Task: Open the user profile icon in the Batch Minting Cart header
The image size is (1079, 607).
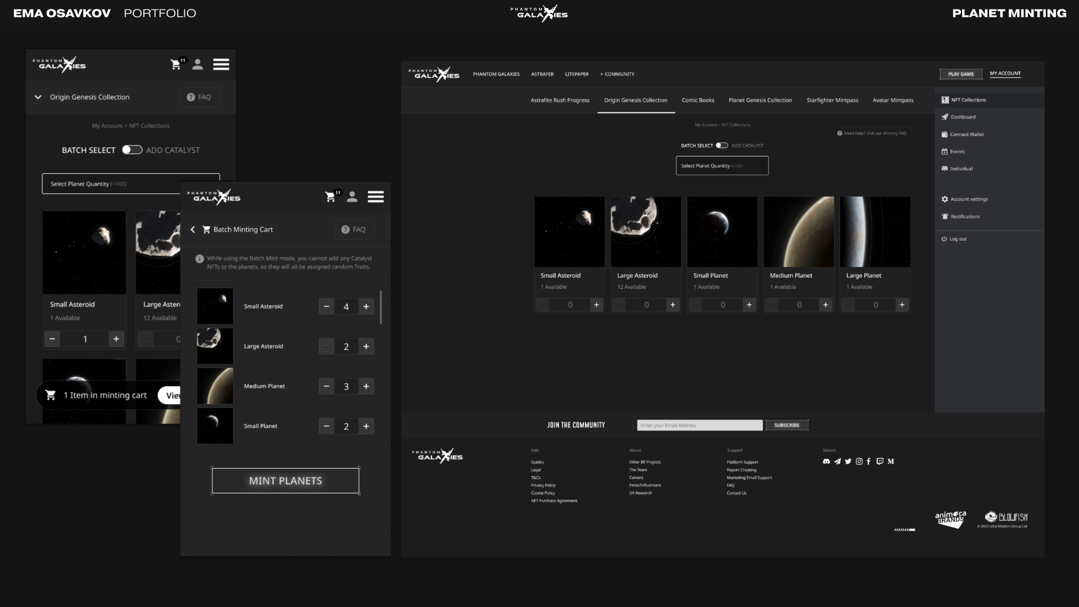Action: point(352,197)
